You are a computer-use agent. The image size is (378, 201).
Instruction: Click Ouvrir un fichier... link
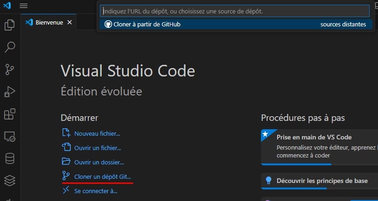[98, 148]
